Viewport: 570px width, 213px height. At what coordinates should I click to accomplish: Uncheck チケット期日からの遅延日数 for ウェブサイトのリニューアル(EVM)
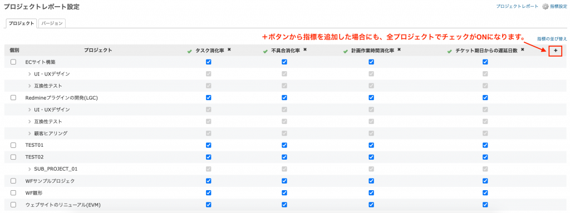[485, 205]
